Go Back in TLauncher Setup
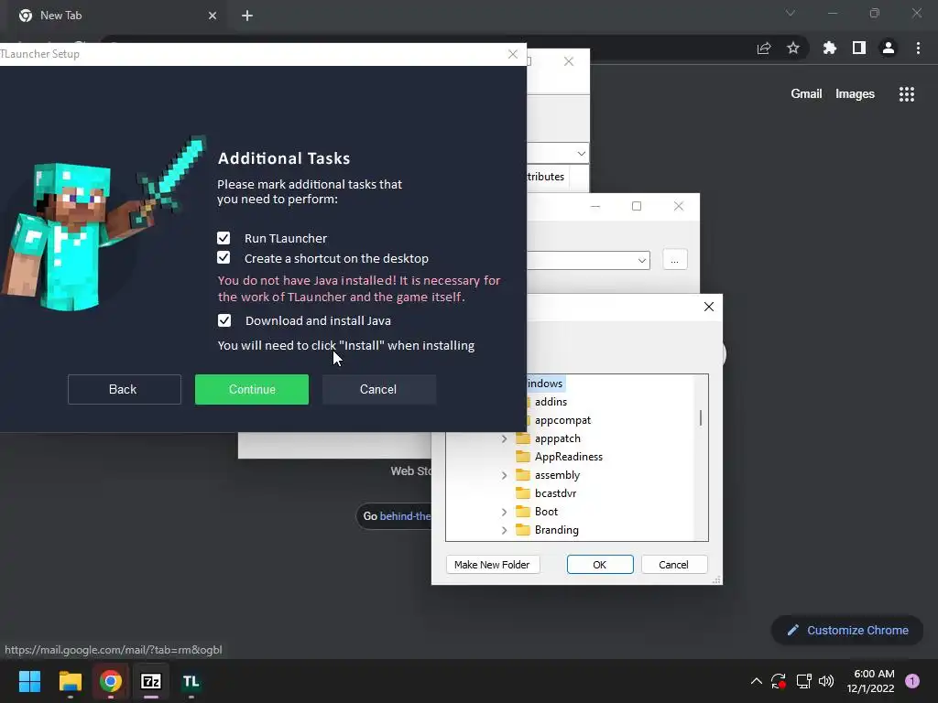 [x=124, y=389]
